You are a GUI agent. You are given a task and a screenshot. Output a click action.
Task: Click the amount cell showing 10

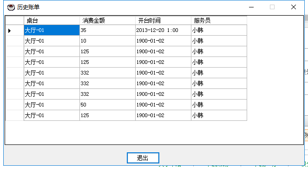tap(107, 41)
